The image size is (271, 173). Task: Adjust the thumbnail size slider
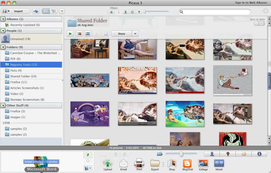[181, 154]
